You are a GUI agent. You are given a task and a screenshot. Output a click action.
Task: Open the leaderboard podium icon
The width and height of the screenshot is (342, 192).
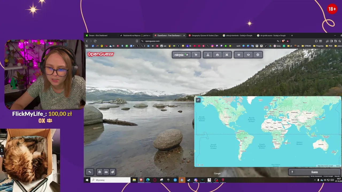pyautogui.click(x=208, y=55)
